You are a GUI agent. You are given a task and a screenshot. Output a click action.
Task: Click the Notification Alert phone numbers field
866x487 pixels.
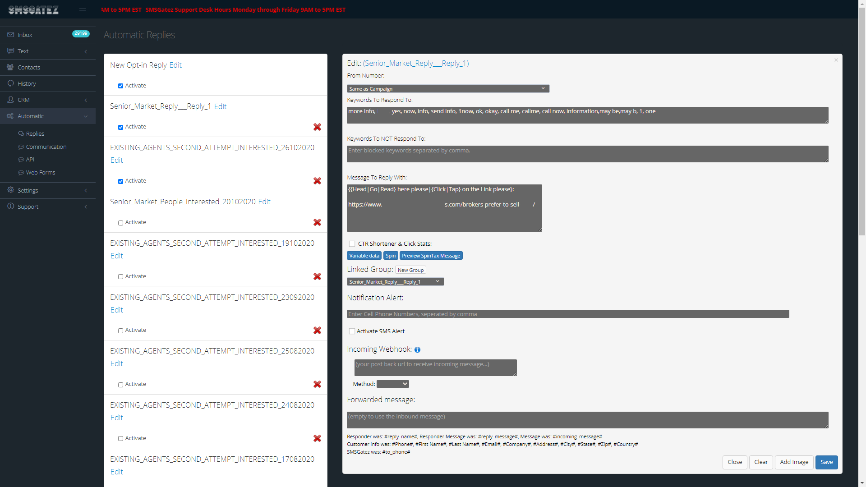(x=567, y=314)
